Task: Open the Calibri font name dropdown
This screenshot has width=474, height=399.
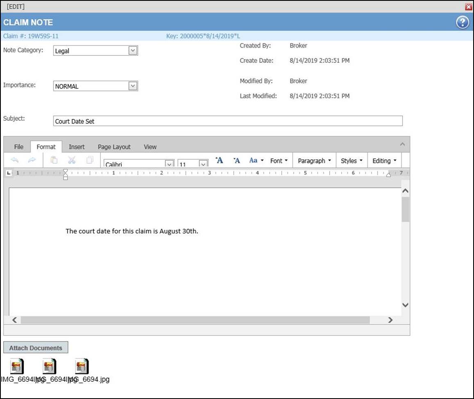Action: [x=169, y=164]
